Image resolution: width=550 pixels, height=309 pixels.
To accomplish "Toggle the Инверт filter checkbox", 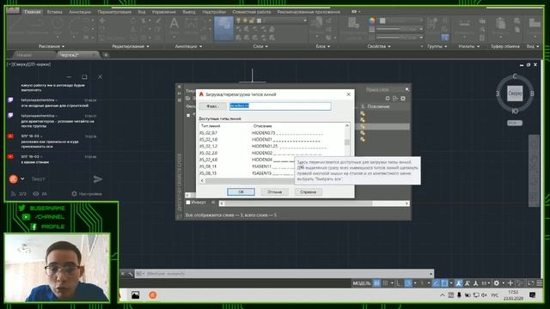I will coord(188,203).
